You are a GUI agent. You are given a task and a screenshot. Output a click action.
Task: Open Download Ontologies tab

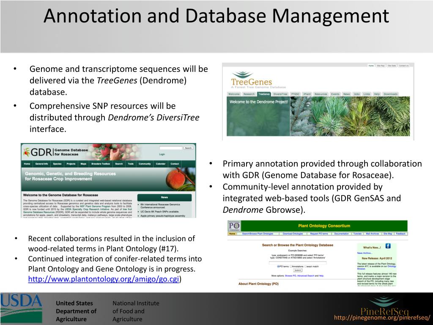(x=293, y=234)
